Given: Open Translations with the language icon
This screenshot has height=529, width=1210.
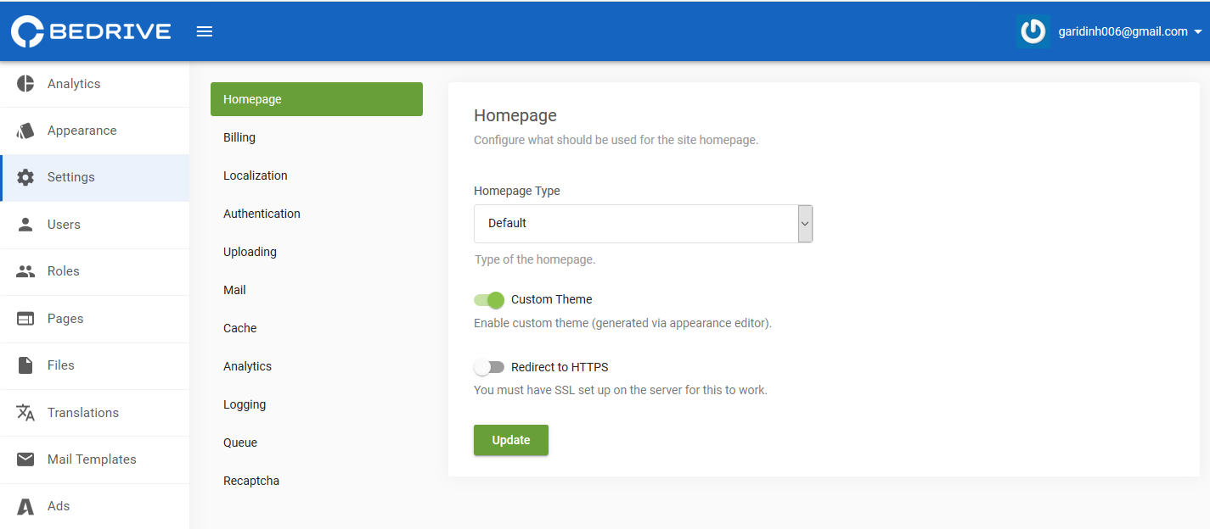Looking at the screenshot, I should coord(25,412).
